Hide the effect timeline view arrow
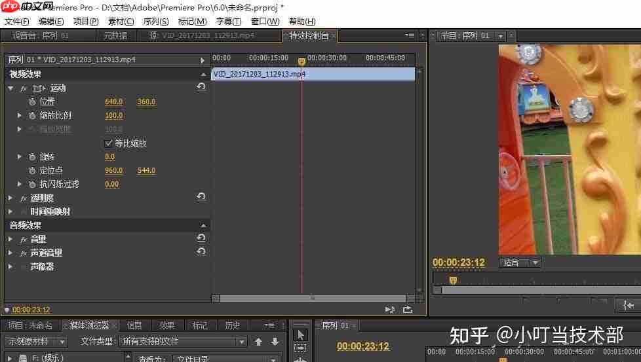641x362 pixels. tap(203, 60)
